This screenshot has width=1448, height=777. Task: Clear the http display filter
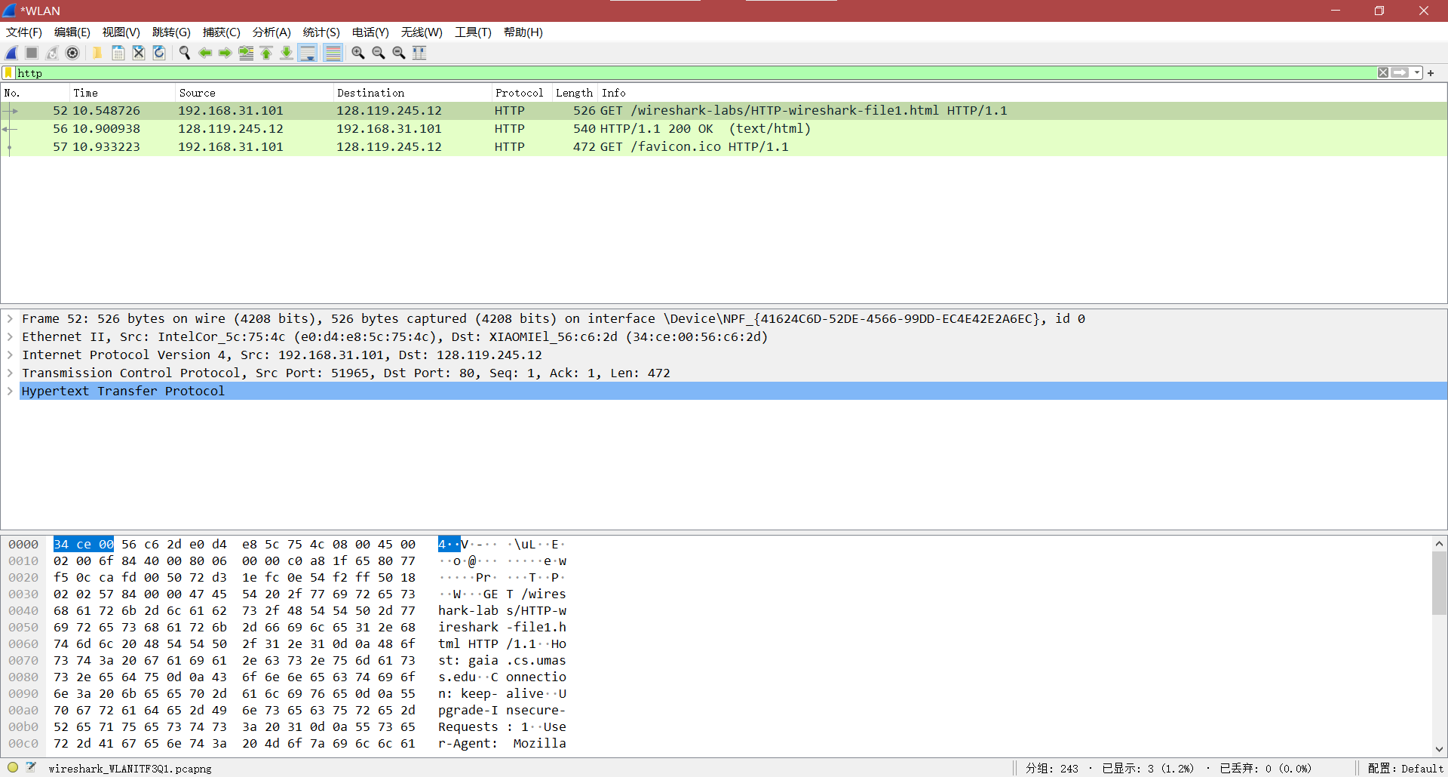(x=1383, y=72)
